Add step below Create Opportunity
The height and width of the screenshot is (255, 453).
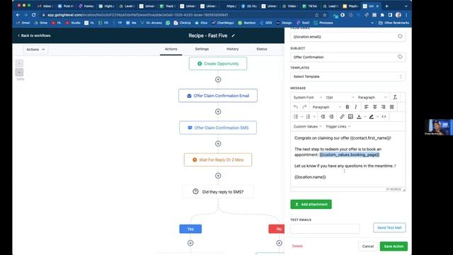pyautogui.click(x=218, y=79)
